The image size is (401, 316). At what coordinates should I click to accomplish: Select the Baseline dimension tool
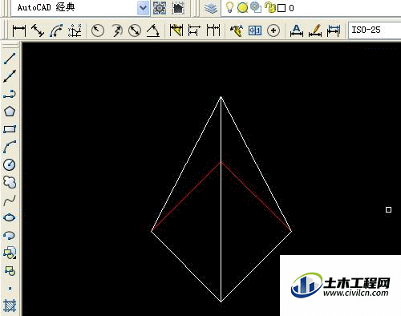point(194,30)
